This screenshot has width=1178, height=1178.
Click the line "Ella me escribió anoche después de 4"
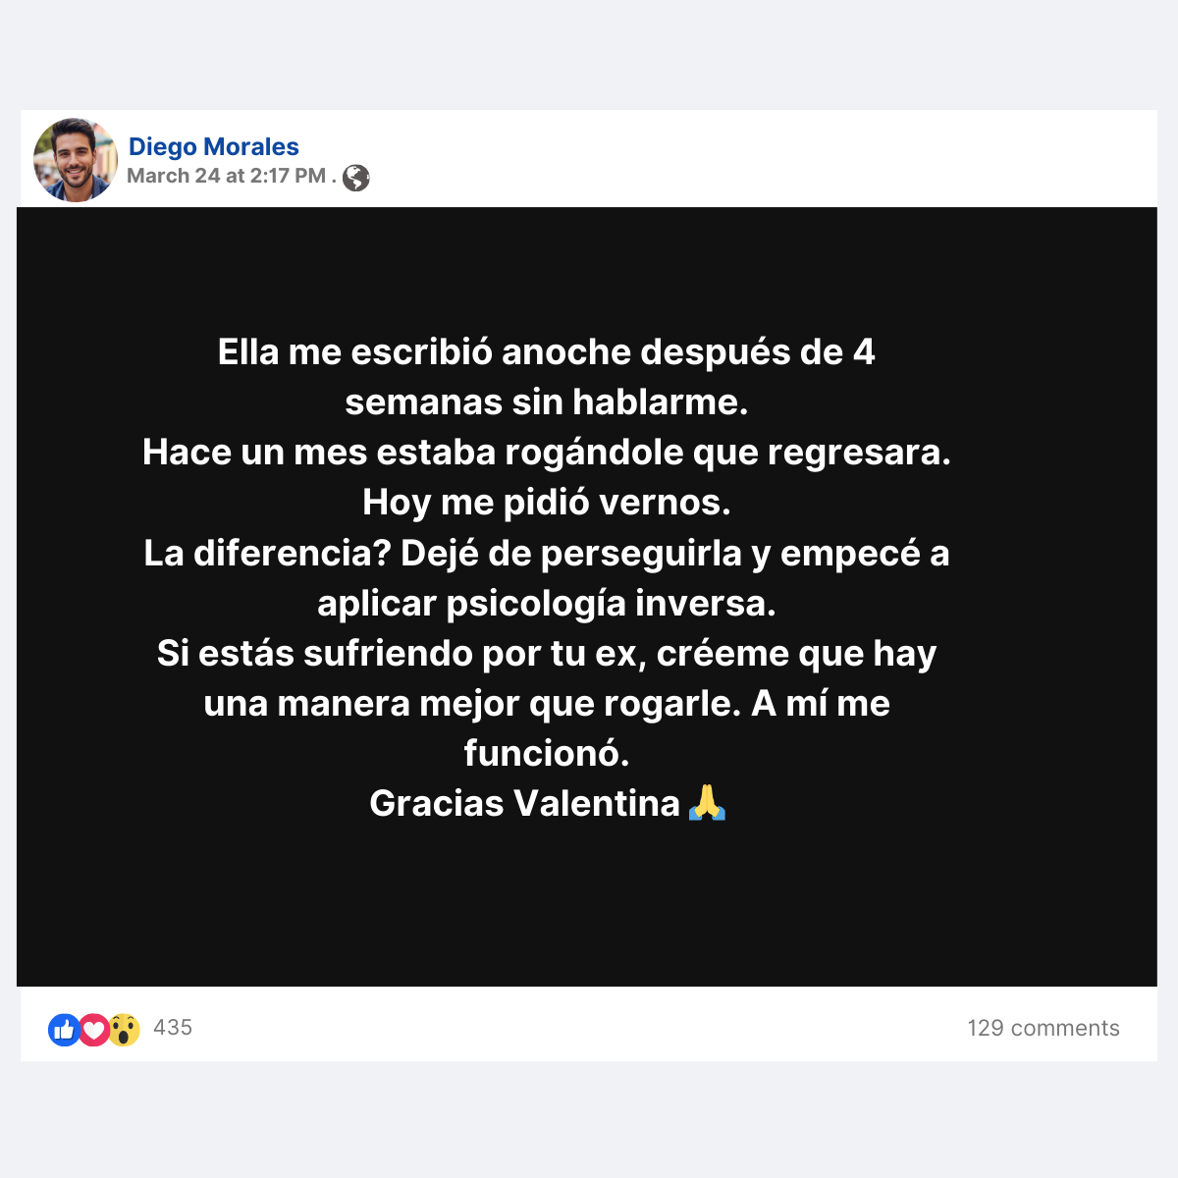click(547, 352)
